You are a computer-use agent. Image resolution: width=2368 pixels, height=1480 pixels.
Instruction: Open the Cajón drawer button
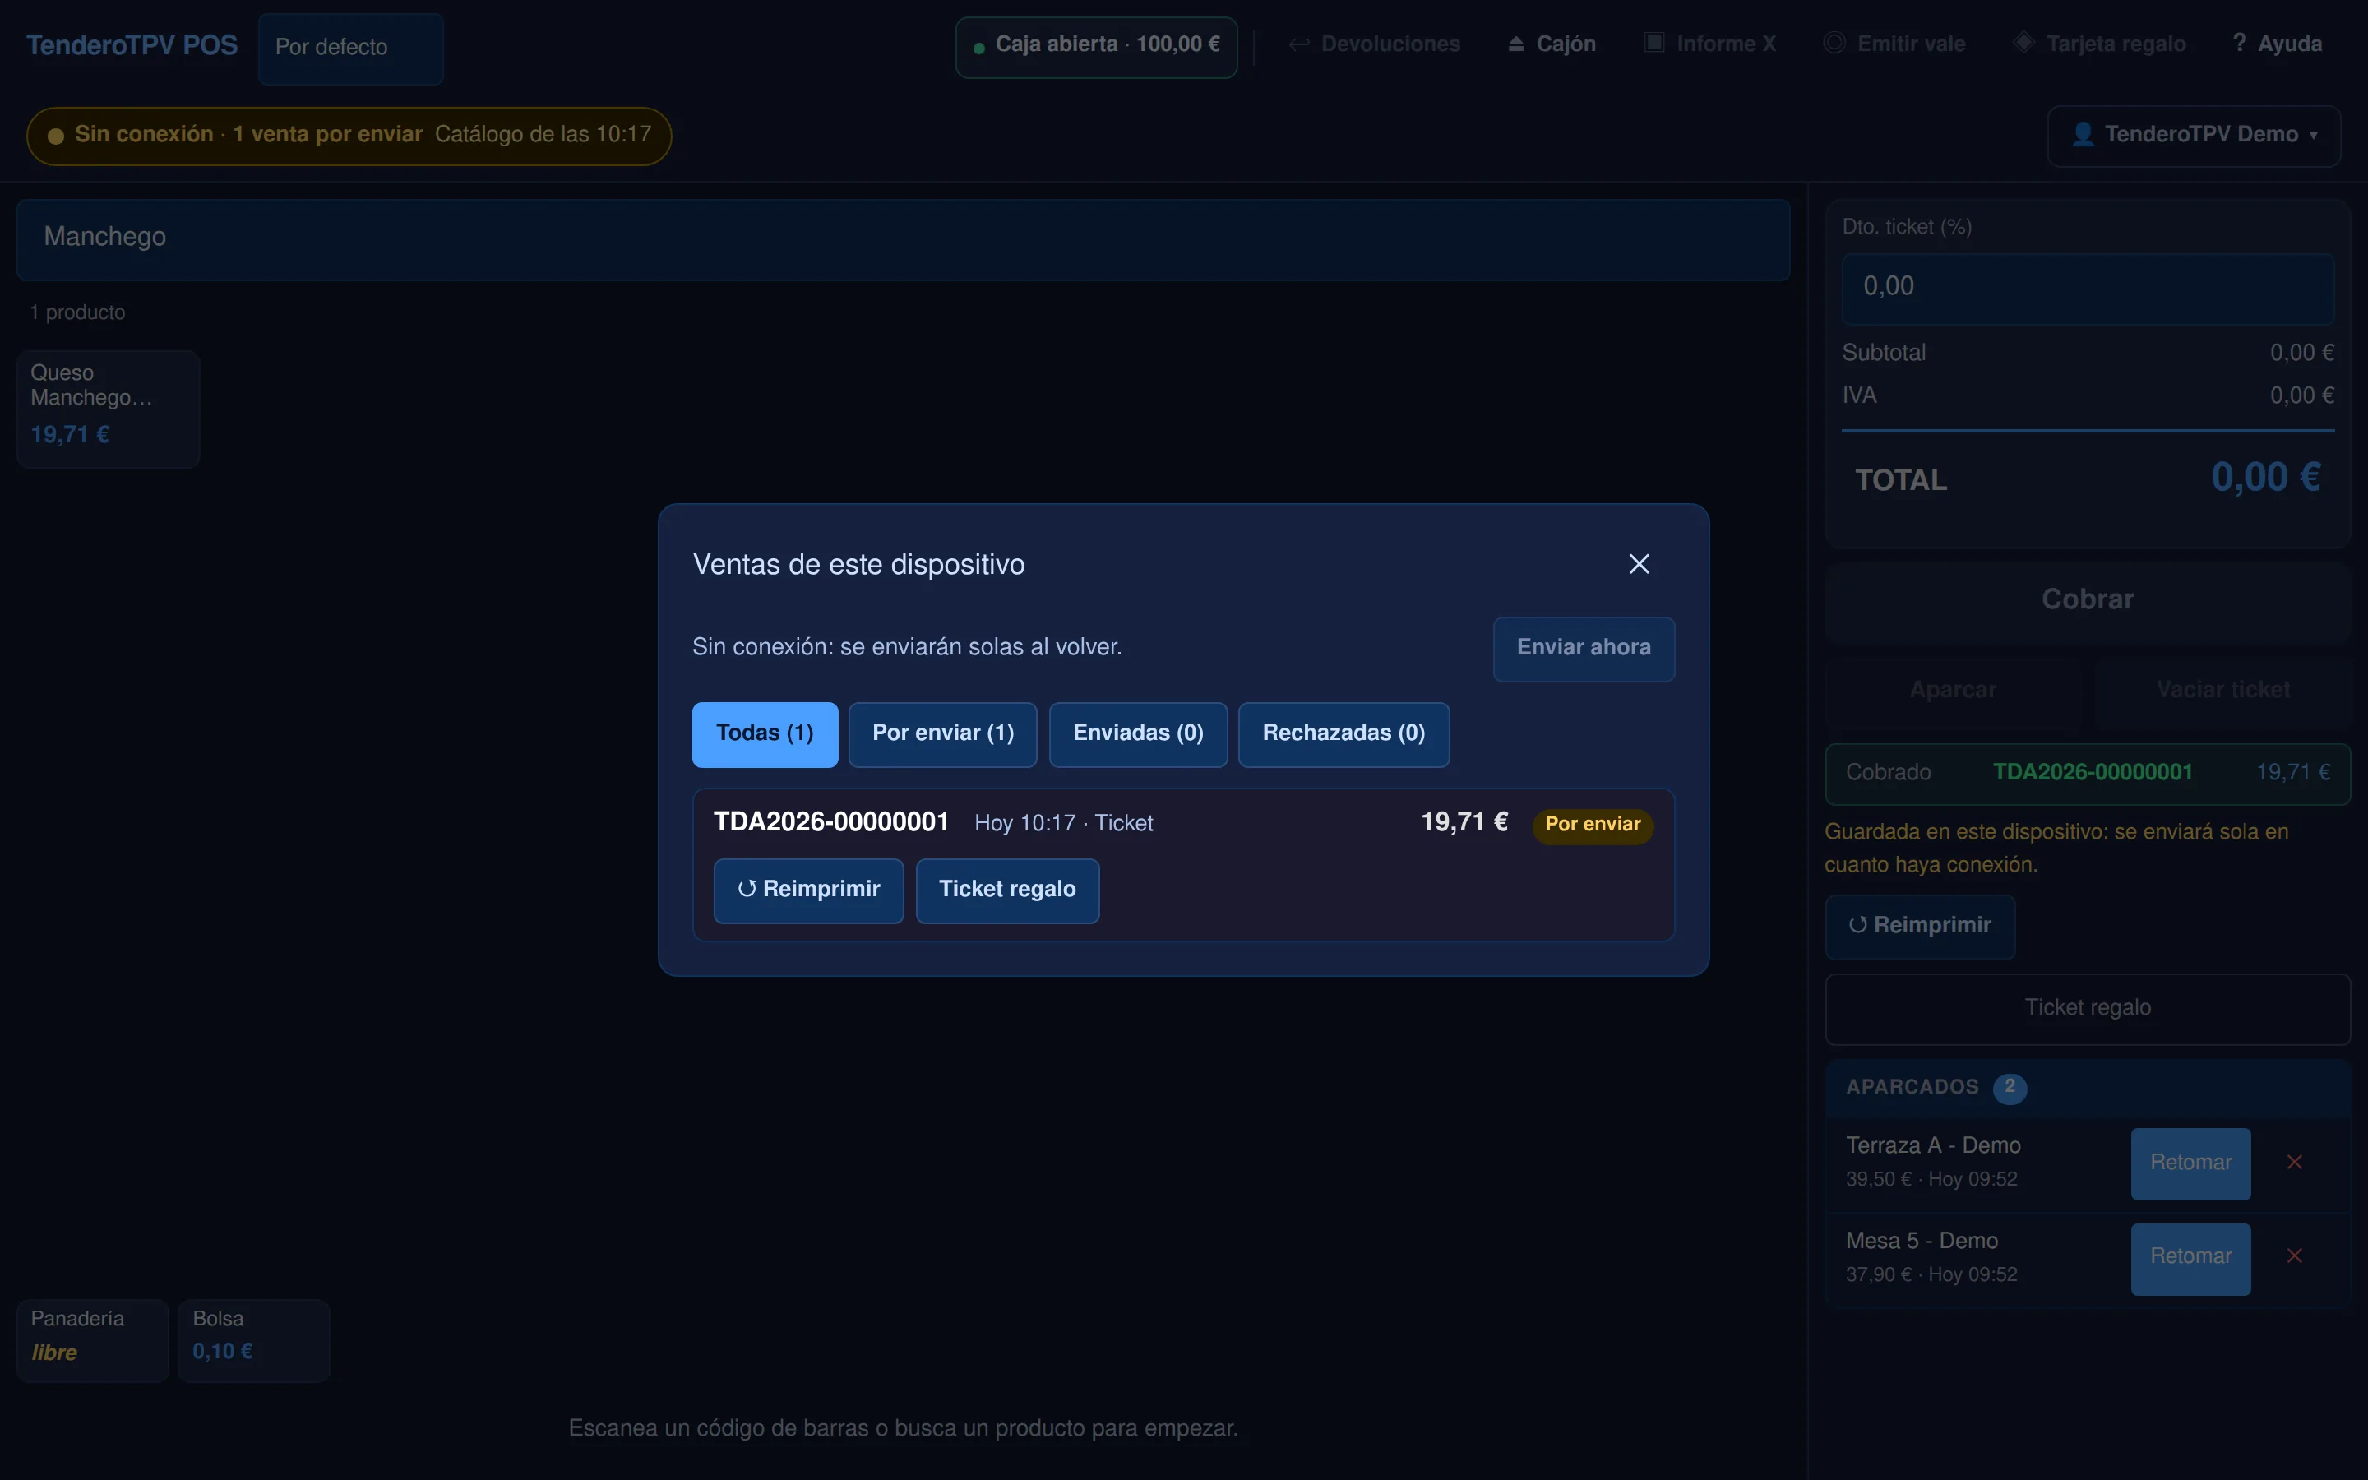click(x=1551, y=44)
